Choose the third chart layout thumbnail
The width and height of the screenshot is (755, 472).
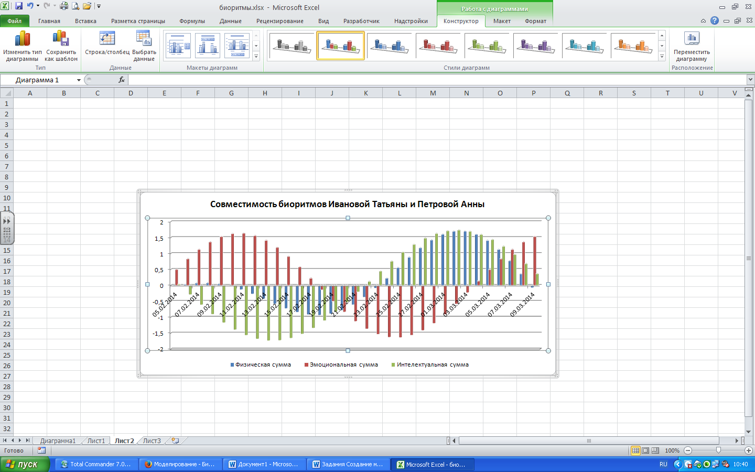click(237, 46)
